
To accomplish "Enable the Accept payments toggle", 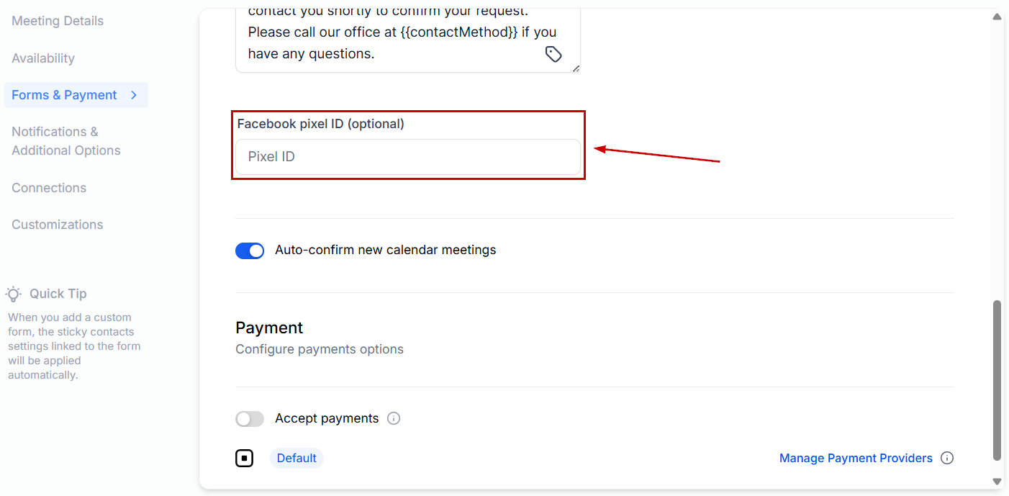I will tap(250, 419).
